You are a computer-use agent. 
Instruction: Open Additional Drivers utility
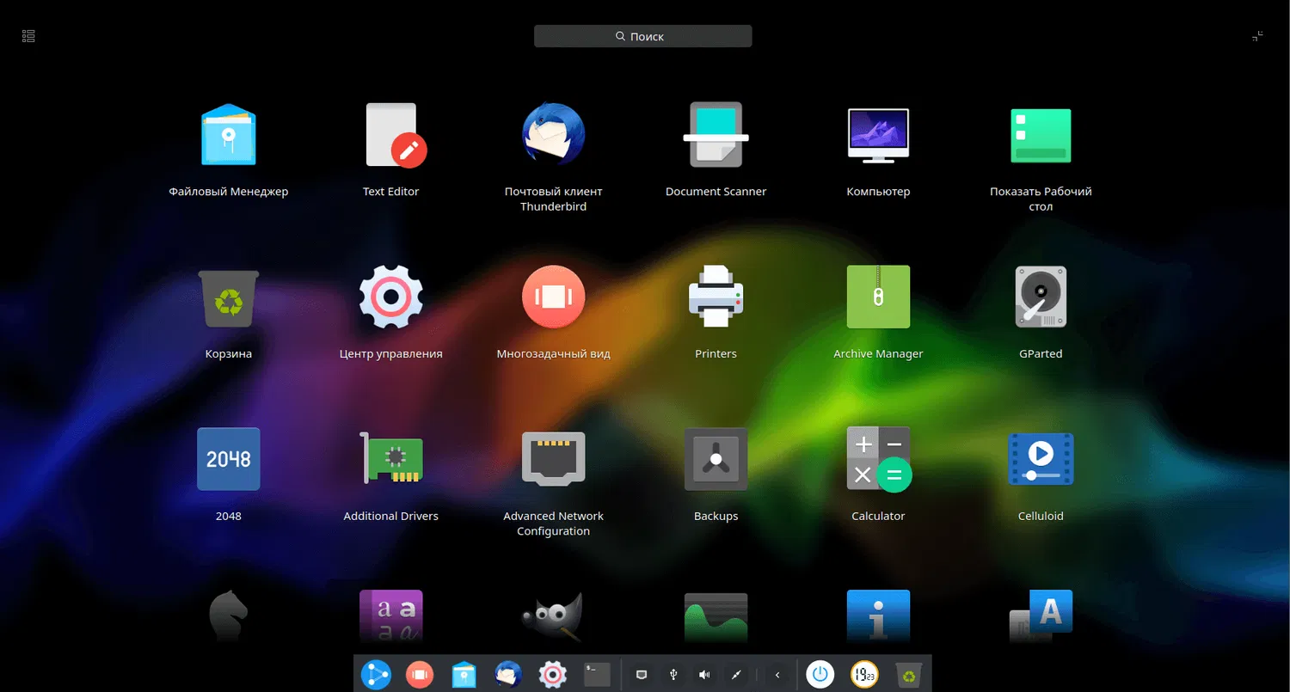tap(391, 459)
